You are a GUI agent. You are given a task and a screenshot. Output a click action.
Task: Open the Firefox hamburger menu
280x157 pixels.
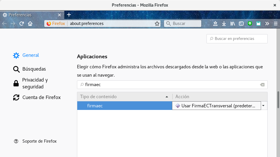click(x=275, y=24)
